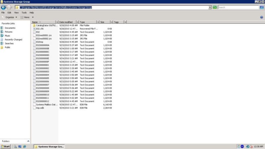
Task: Select file E02res00001.jrs
Action: (44, 35)
